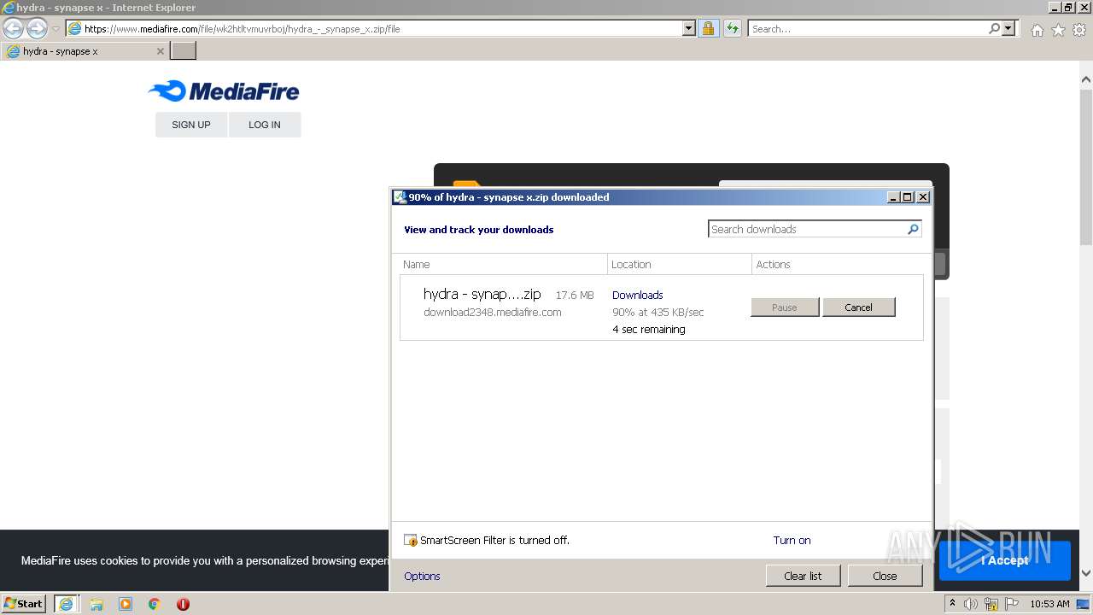Click download source download2348.mediafire.com text
This screenshot has width=1093, height=615.
click(x=493, y=312)
